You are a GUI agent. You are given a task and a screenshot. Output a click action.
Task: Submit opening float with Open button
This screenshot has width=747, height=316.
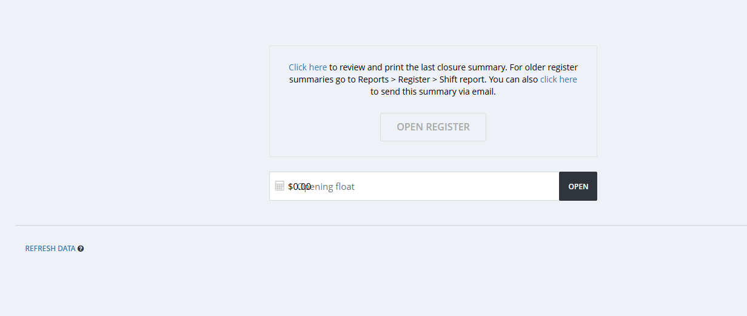tap(578, 186)
